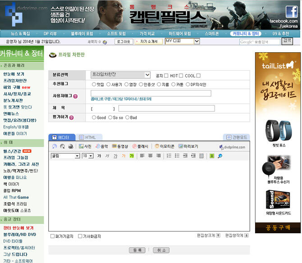Viewport: 302px width, 263px height.
Task: Click the 미리보기 preview button
Action: tap(188, 146)
